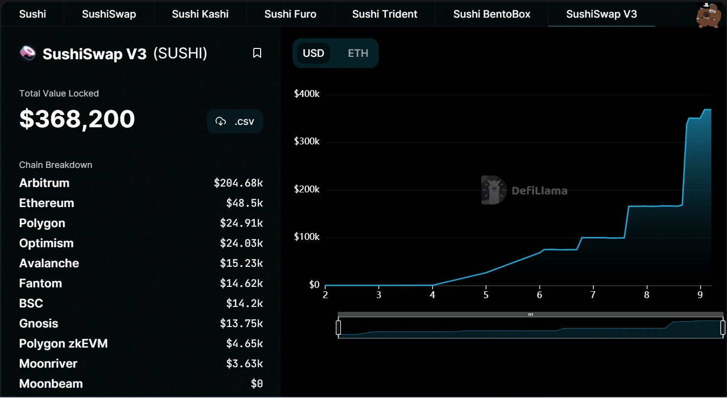
Task: Select the SushiSwap V3 tab
Action: (x=602, y=14)
